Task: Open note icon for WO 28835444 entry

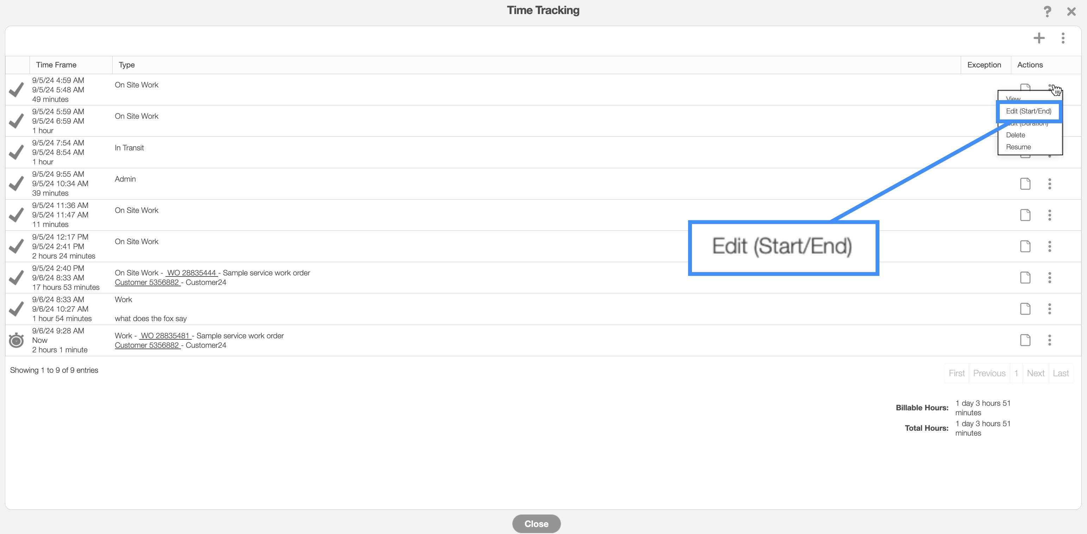Action: pyautogui.click(x=1025, y=277)
